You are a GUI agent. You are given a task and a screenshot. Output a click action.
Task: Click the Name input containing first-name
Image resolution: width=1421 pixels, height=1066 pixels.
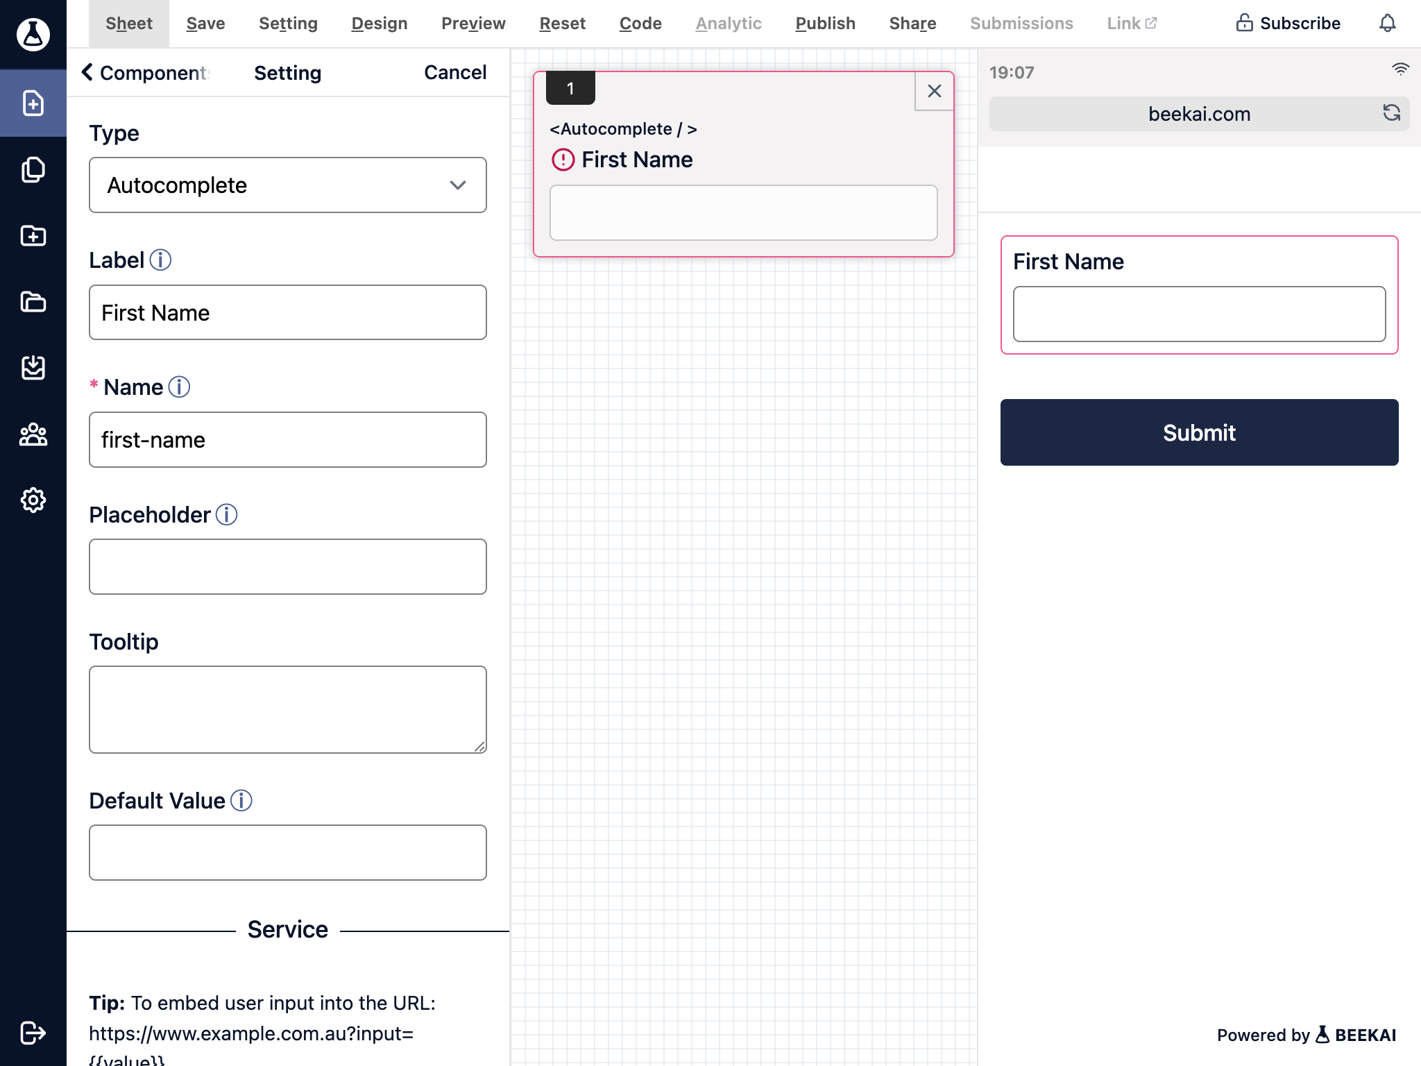pos(288,439)
